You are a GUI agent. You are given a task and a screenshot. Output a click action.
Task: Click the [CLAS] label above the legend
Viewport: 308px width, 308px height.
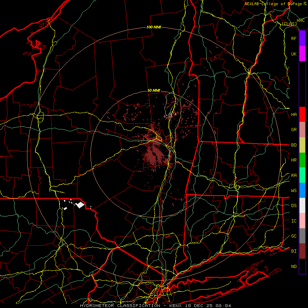coord(289,24)
